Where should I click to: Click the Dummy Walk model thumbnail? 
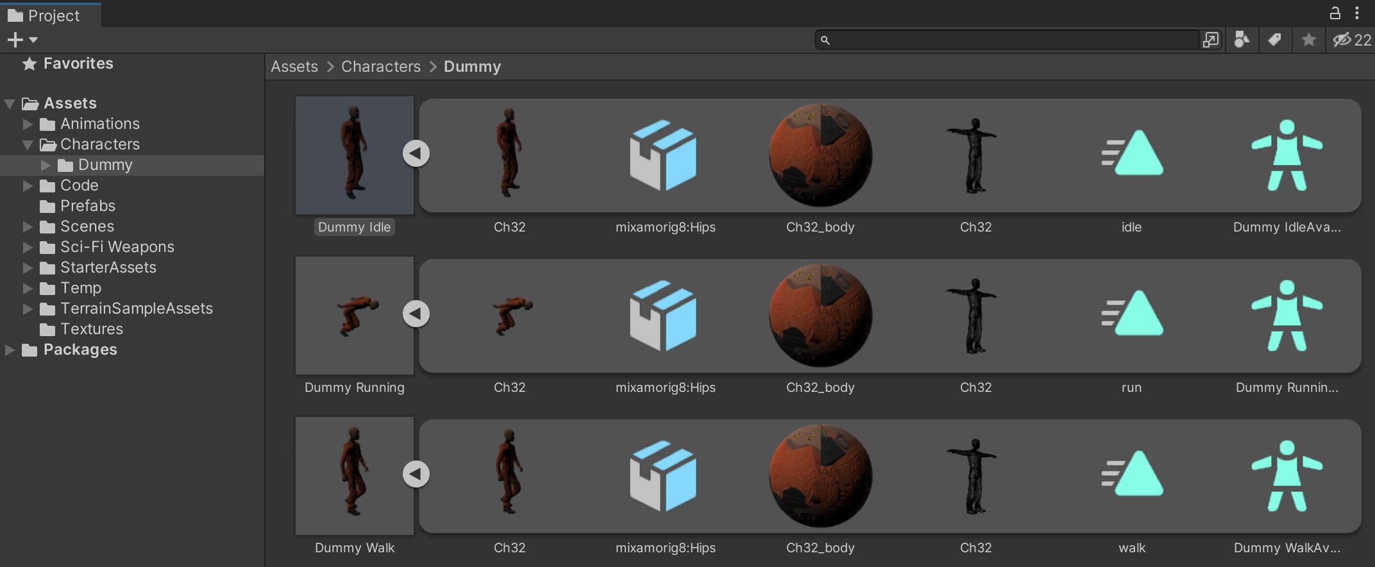pos(354,475)
